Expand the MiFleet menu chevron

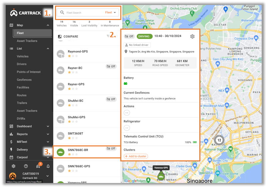coord(48,142)
